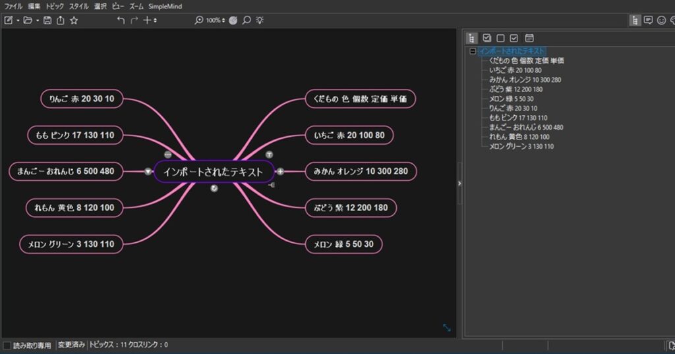Click the share/export icon in toolbar
This screenshot has width=675, height=354.
60,20
